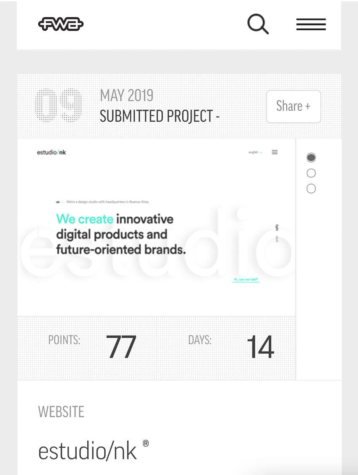The width and height of the screenshot is (358, 475).
Task: Open the FWA hamburger menu
Action: pos(311,24)
